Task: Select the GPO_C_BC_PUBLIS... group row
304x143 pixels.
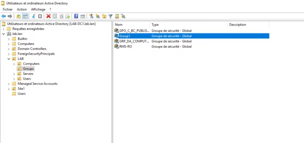Action: pyautogui.click(x=192, y=31)
